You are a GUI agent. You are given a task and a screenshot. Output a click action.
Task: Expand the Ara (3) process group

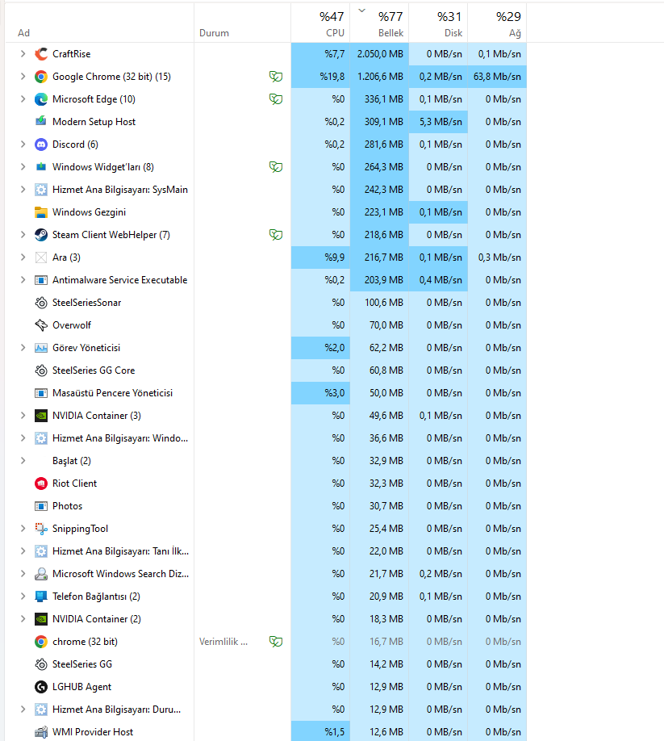[23, 257]
